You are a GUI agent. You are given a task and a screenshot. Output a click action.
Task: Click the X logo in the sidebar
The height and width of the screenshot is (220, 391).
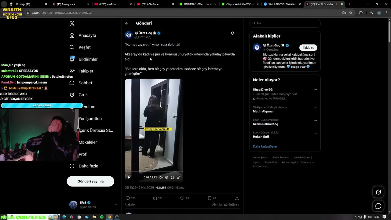point(72,24)
